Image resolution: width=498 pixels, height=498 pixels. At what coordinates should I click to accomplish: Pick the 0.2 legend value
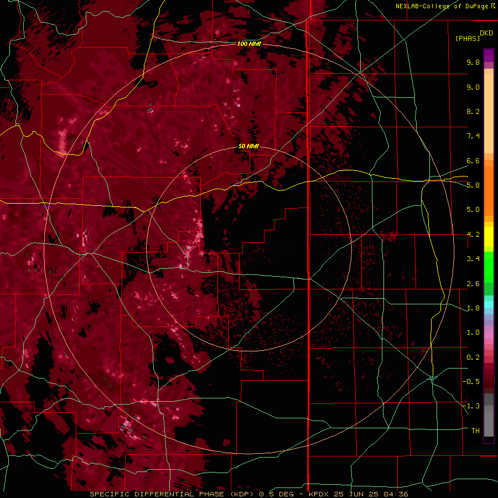(473, 357)
